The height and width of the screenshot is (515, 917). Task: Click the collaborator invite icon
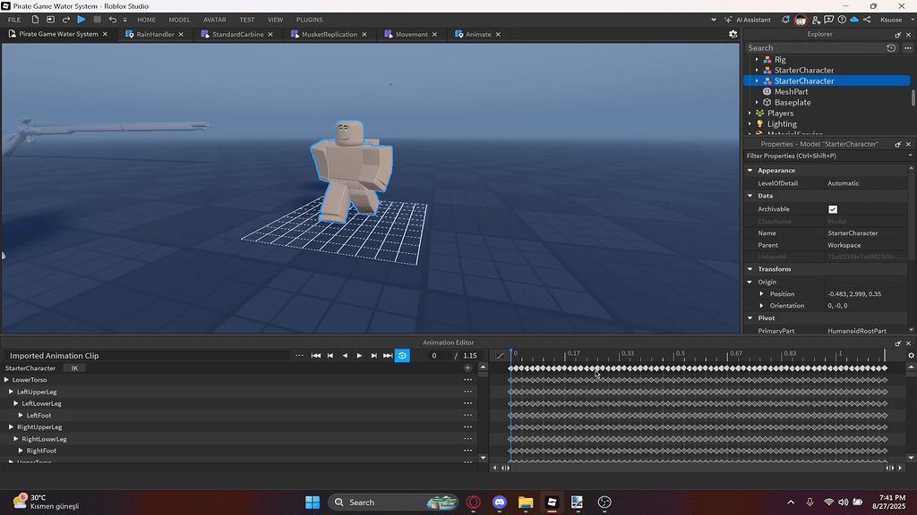(817, 20)
